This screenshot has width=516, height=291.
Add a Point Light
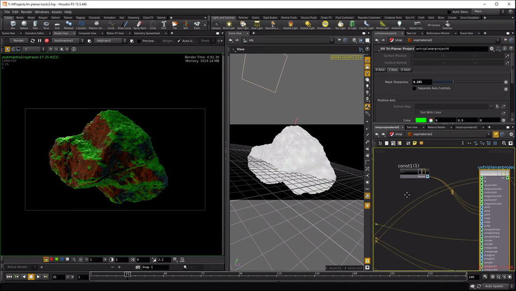click(229, 25)
